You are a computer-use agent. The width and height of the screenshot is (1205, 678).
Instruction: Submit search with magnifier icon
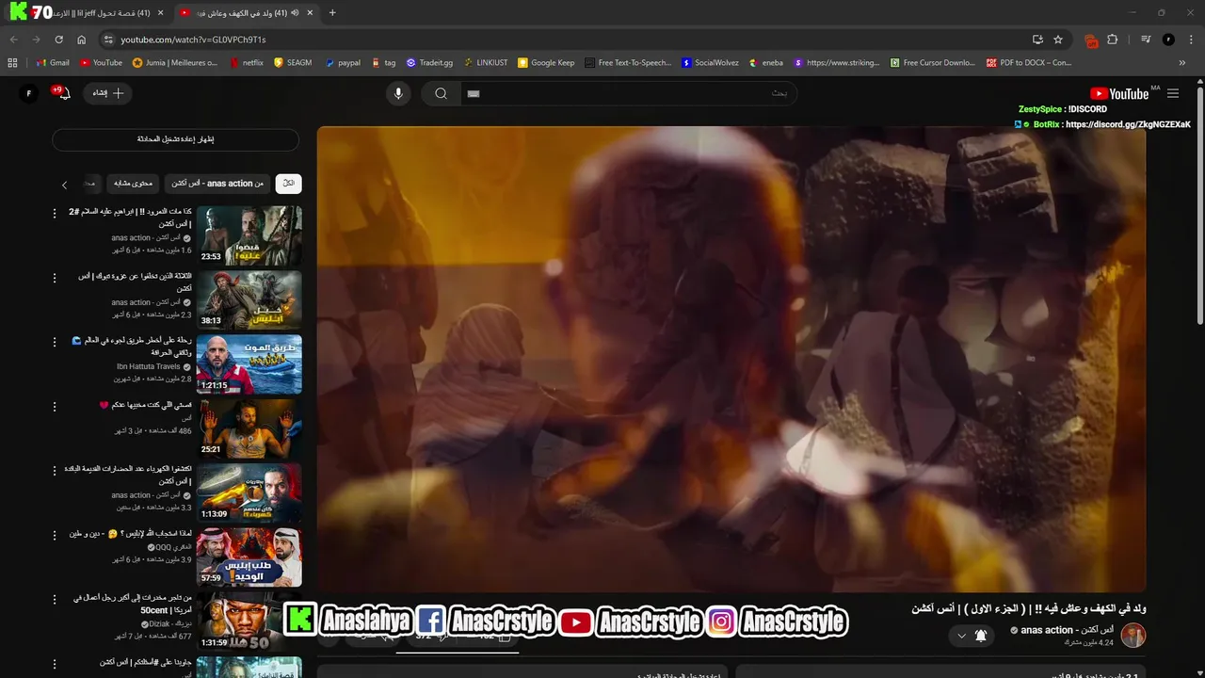(441, 93)
